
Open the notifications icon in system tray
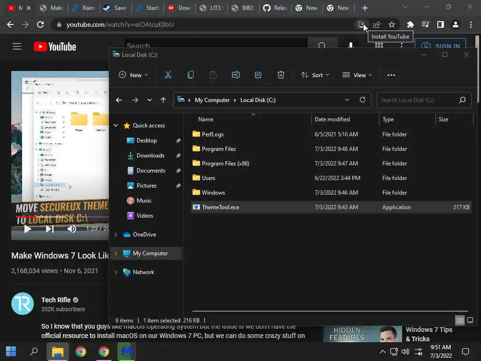(x=465, y=352)
